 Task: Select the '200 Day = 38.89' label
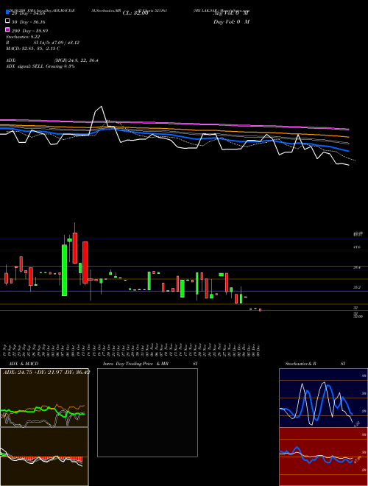coord(29,31)
